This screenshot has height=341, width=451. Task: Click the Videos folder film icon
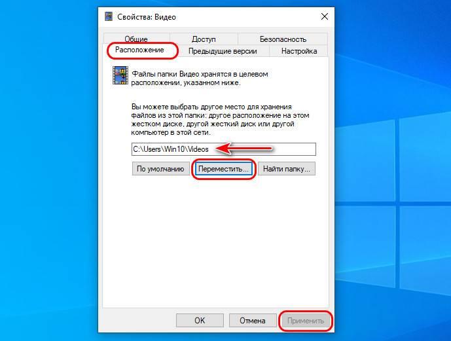tap(120, 75)
